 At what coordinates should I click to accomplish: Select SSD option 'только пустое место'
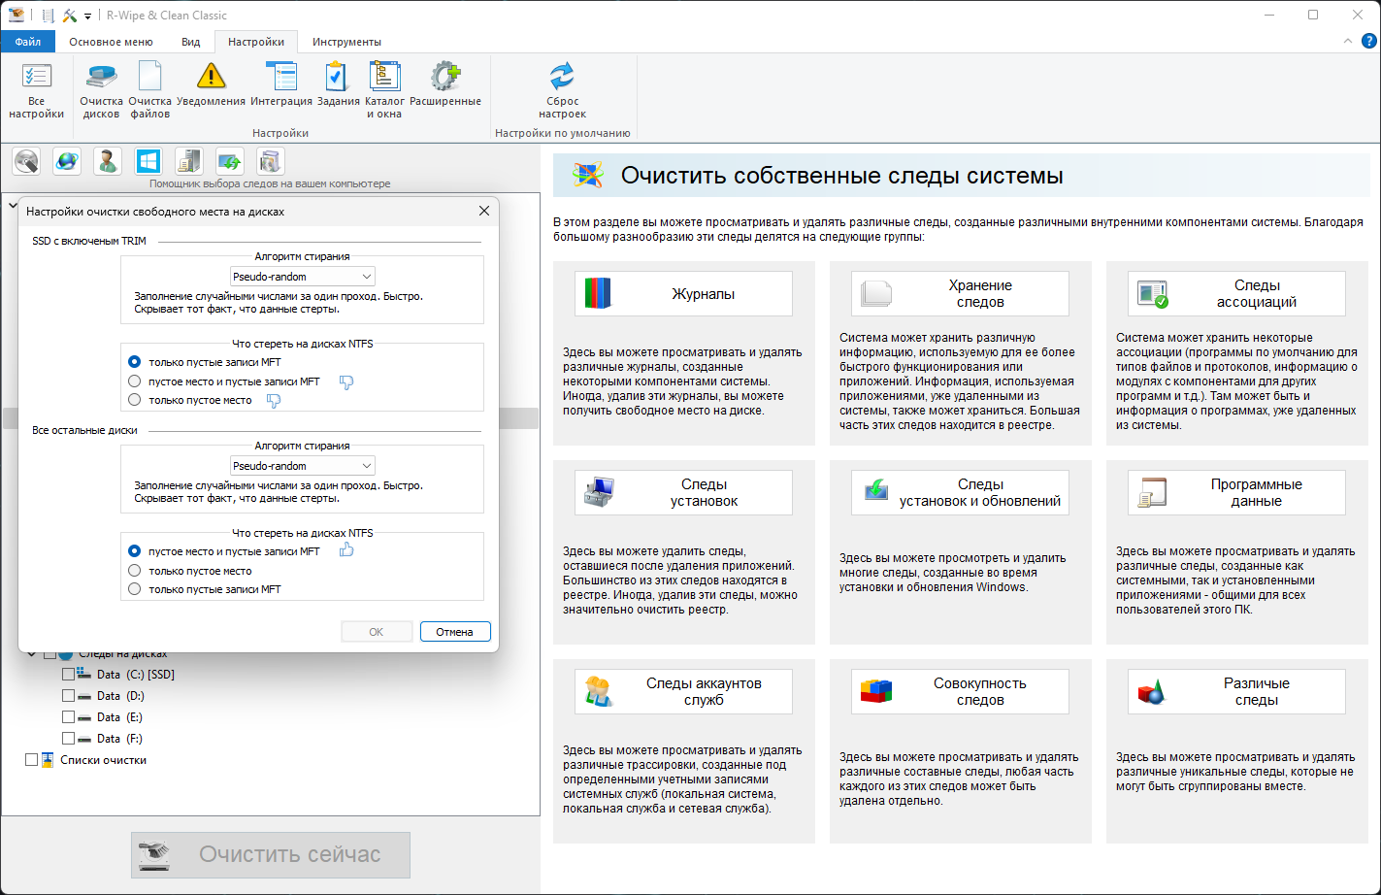(135, 400)
